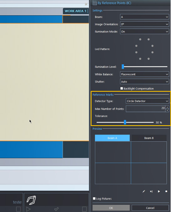The image size is (171, 212).
Task: Enable Backlight Compensation checkbox
Action: [122, 88]
